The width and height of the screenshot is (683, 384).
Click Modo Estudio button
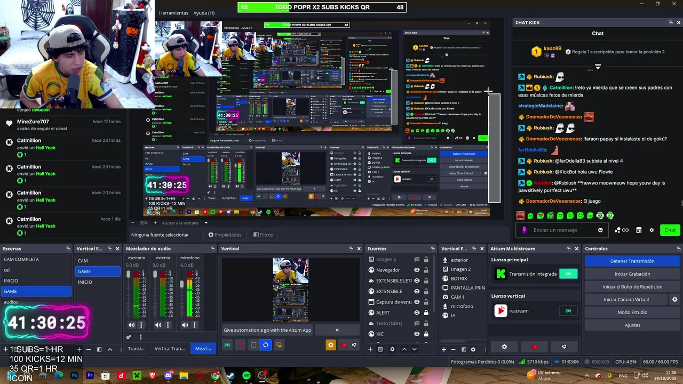(632, 312)
